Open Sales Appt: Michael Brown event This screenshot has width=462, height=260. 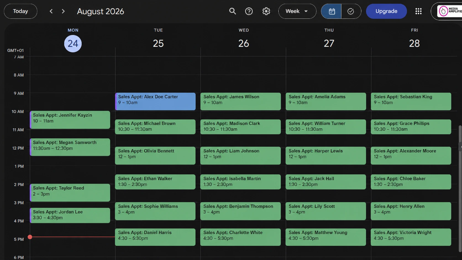click(155, 127)
